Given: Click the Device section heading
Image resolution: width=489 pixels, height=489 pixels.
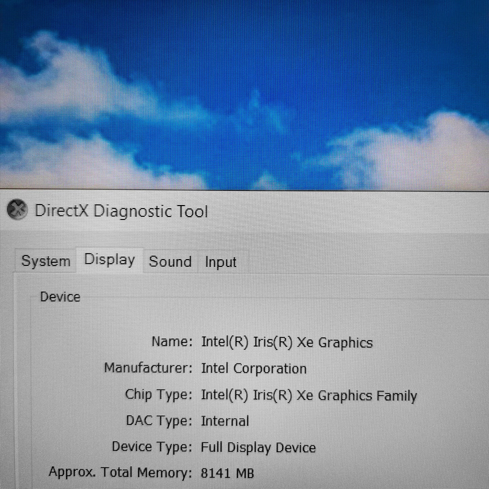Looking at the screenshot, I should tap(60, 296).
